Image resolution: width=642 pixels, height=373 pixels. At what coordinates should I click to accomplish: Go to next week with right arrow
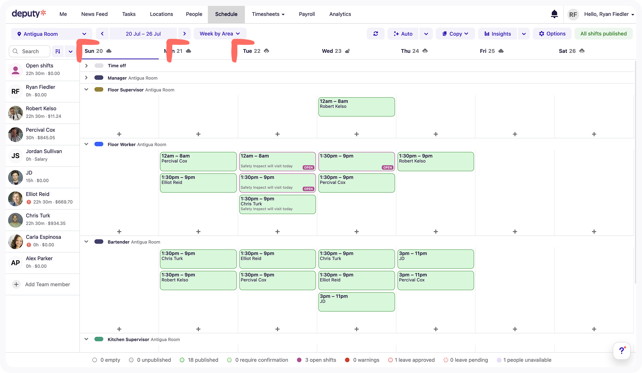pyautogui.click(x=184, y=34)
